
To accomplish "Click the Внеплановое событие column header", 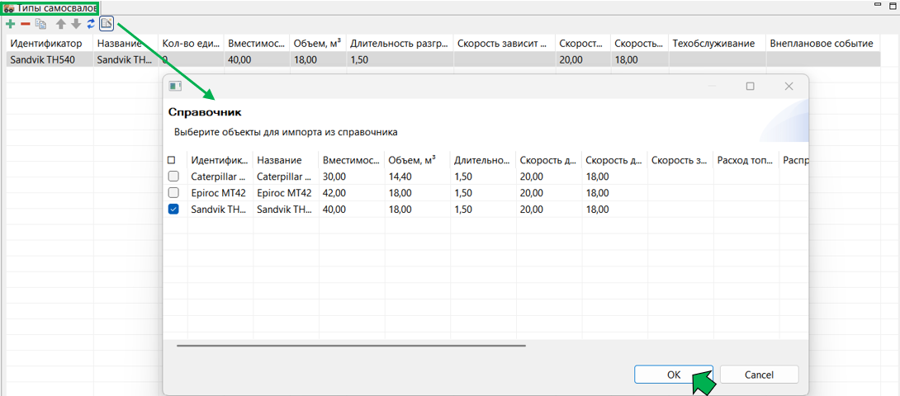I will 823,43.
